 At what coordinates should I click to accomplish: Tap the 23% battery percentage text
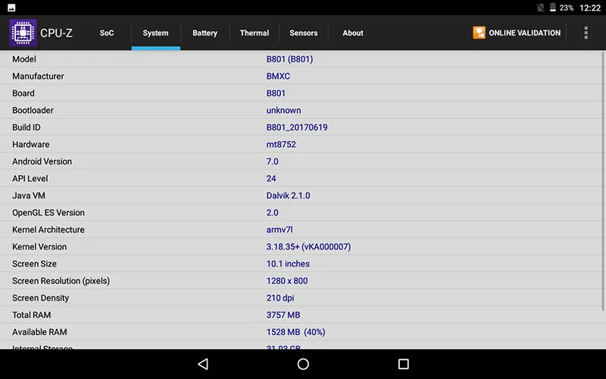point(566,8)
